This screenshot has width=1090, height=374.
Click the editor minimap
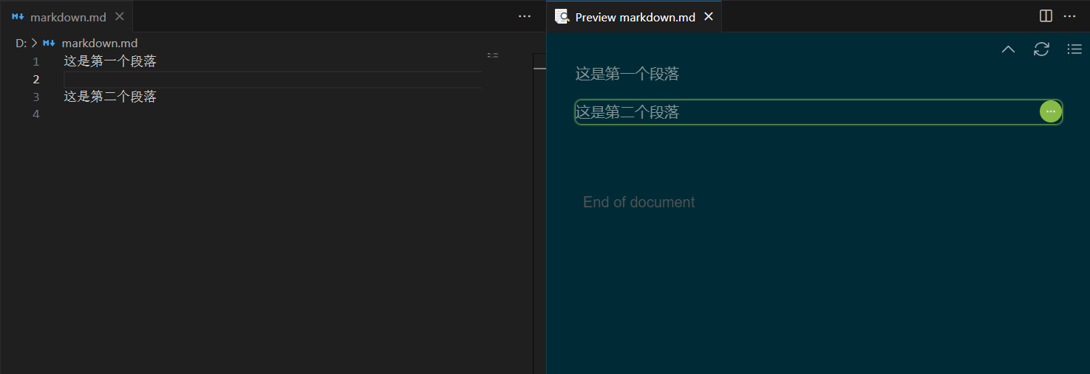[493, 55]
